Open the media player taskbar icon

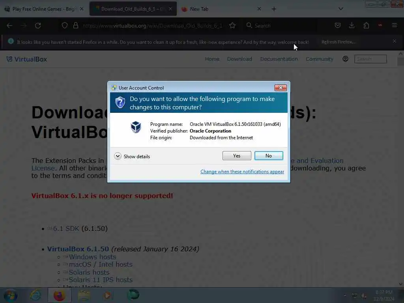[108, 295]
